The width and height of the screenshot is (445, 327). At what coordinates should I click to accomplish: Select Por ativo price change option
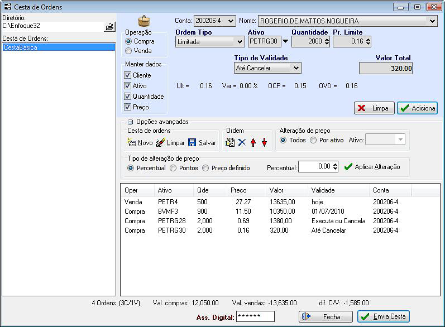pyautogui.click(x=313, y=140)
